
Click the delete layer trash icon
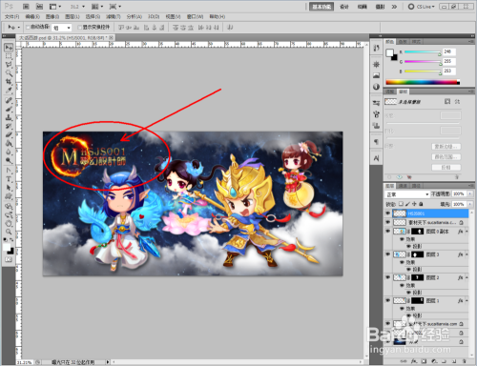point(464,361)
